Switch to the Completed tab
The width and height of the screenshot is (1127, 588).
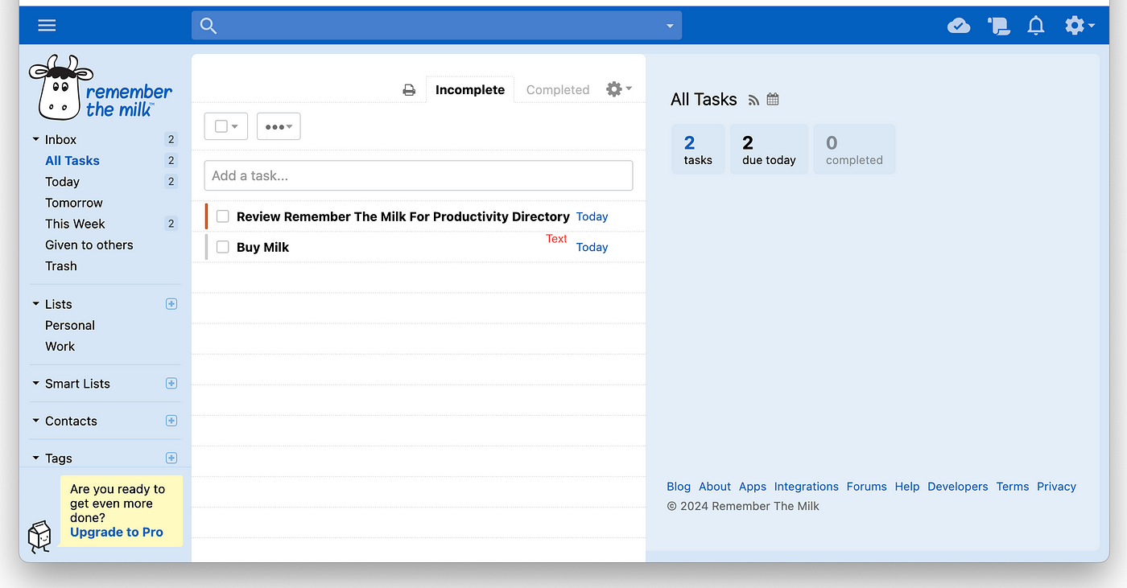click(x=558, y=90)
